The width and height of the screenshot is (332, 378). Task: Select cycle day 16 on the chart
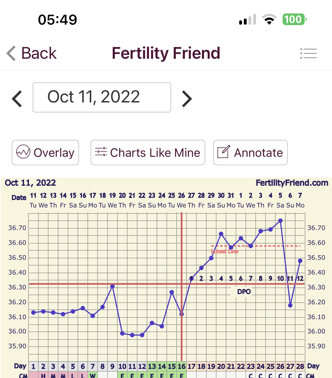182,366
